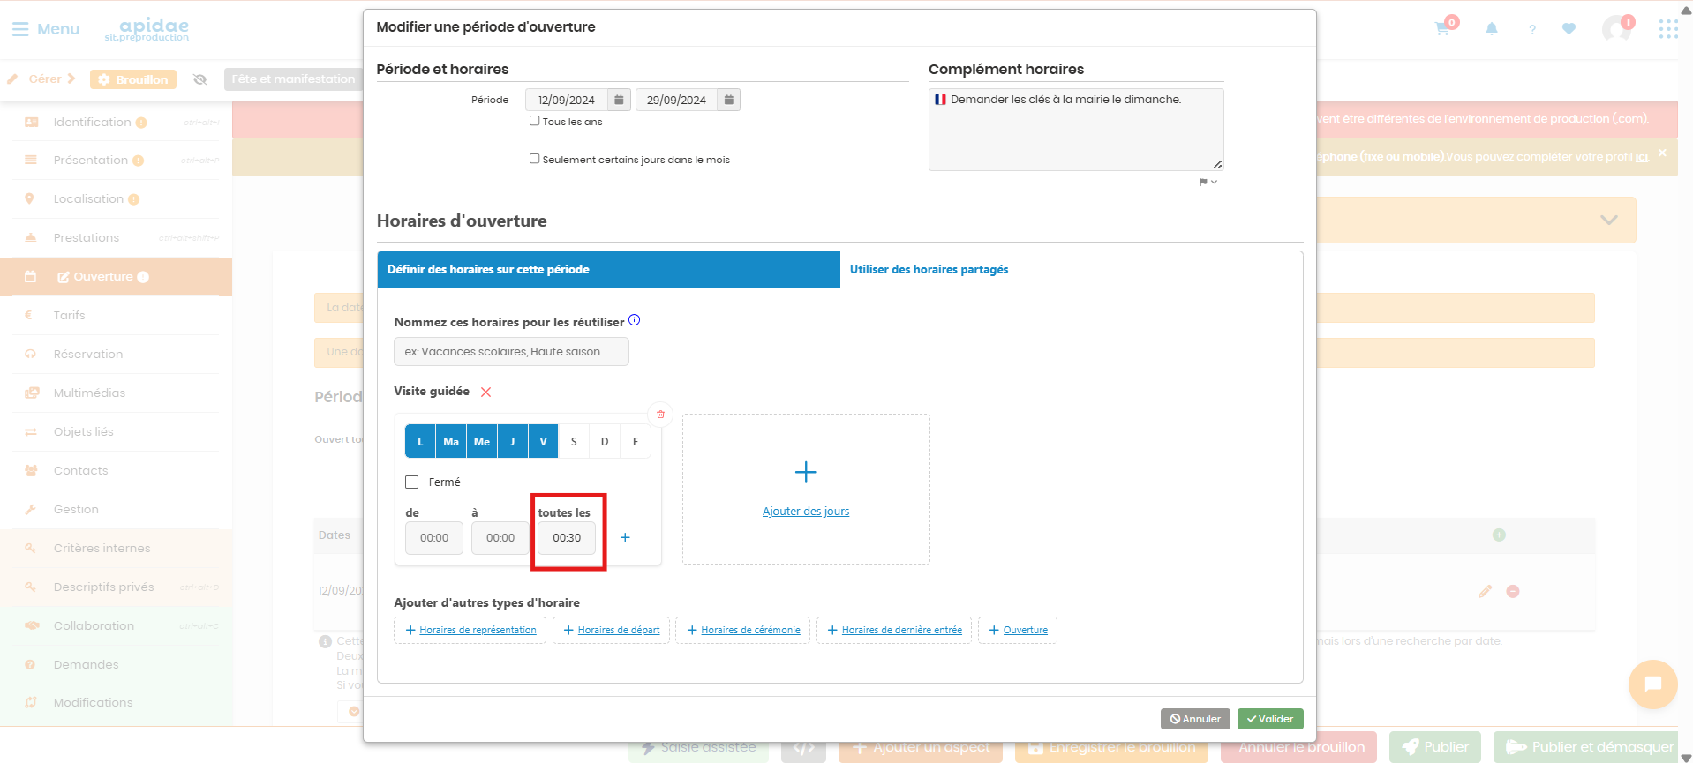Open the chat support bubble
Viewport: 1693px width, 763px height.
tap(1652, 684)
